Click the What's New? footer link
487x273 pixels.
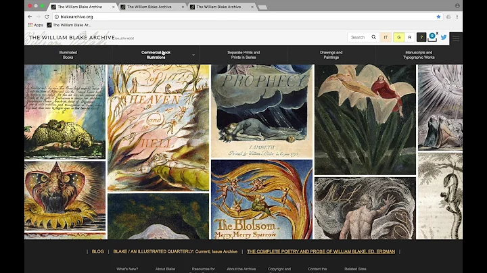[x=127, y=269]
